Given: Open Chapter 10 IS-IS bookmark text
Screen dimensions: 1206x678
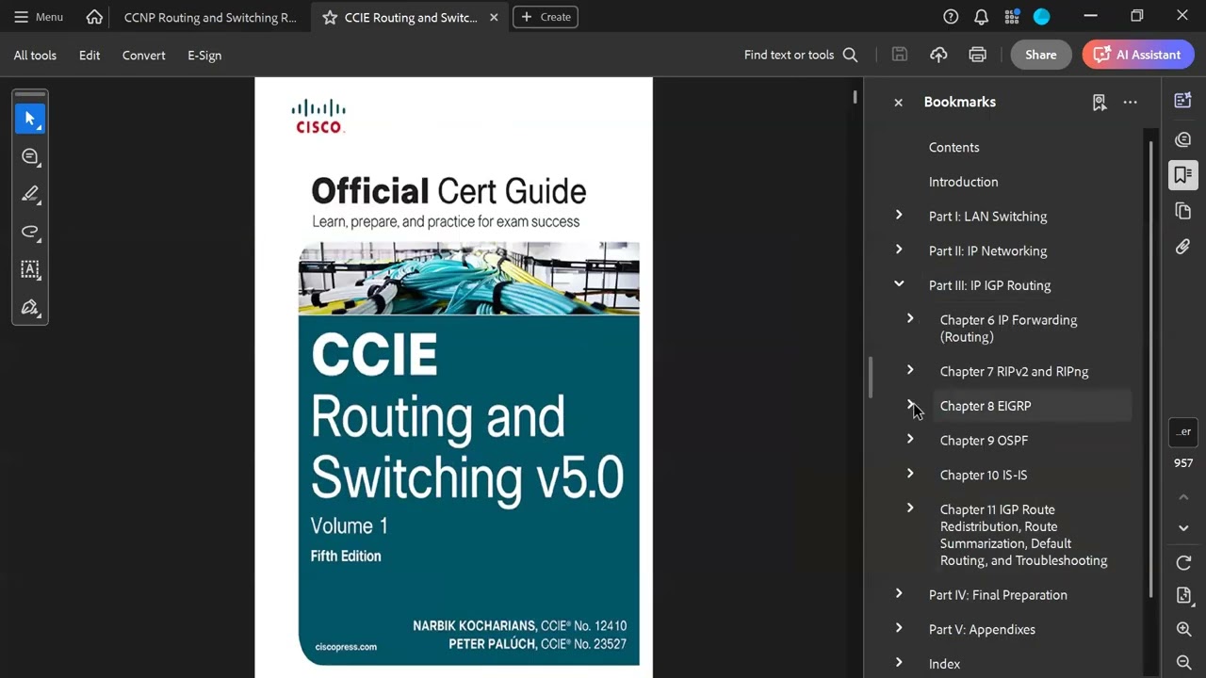Looking at the screenshot, I should point(984,475).
